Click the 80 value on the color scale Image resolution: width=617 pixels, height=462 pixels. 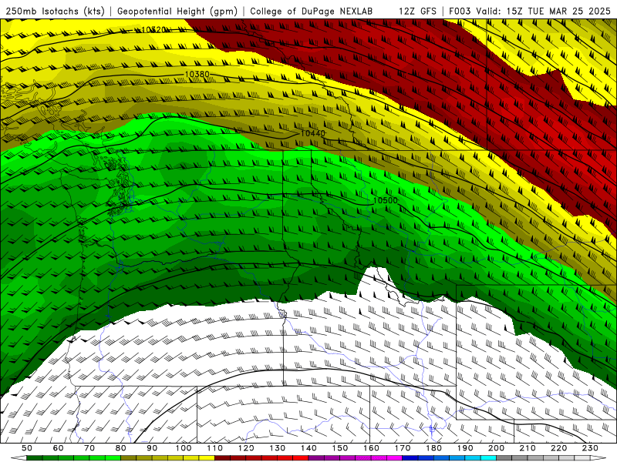click(x=121, y=448)
